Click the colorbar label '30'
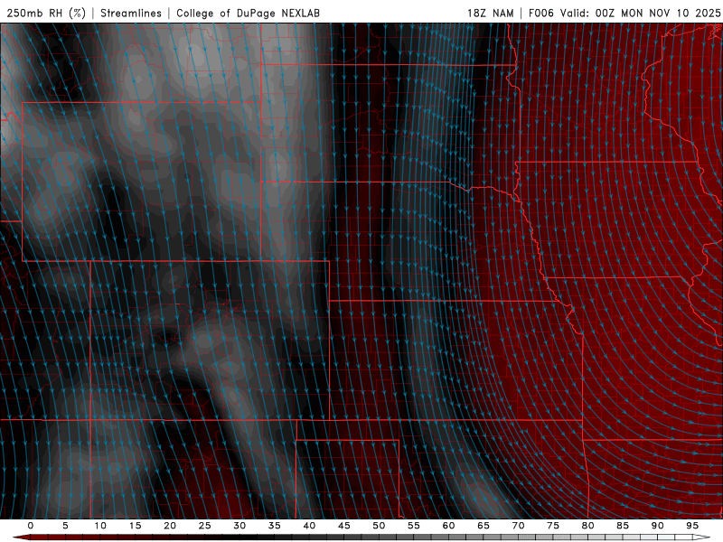723x542 pixels. coord(239,526)
